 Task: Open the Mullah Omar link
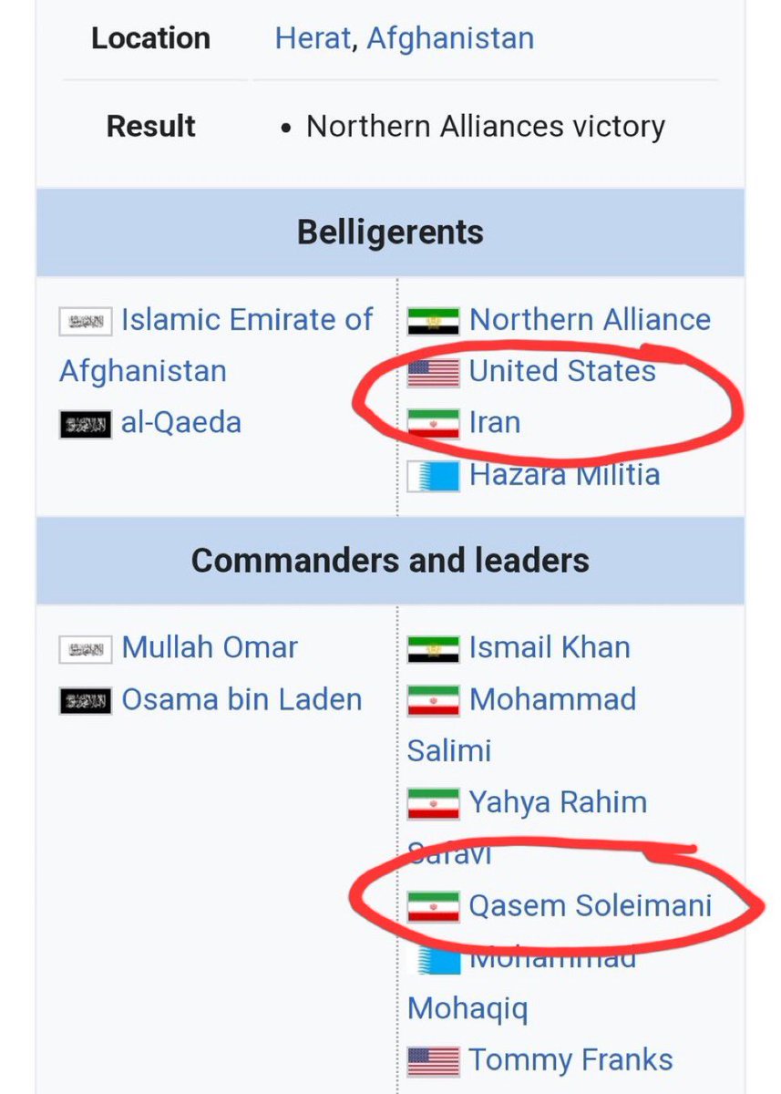point(210,648)
